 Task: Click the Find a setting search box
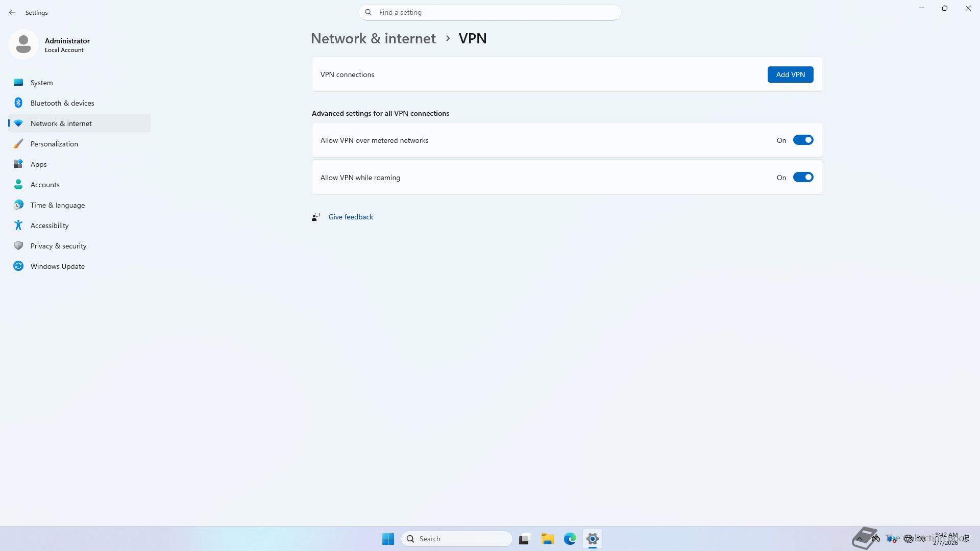tap(490, 12)
